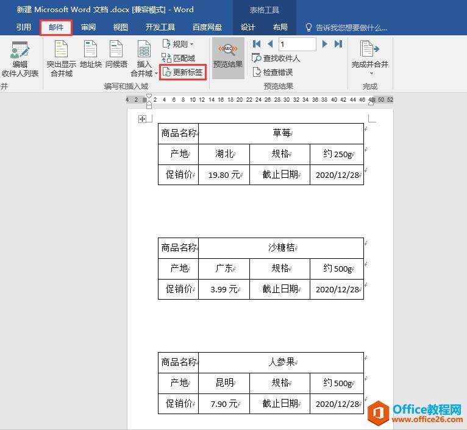Click 促销价 cell in 沙糖桔 table

tap(178, 289)
